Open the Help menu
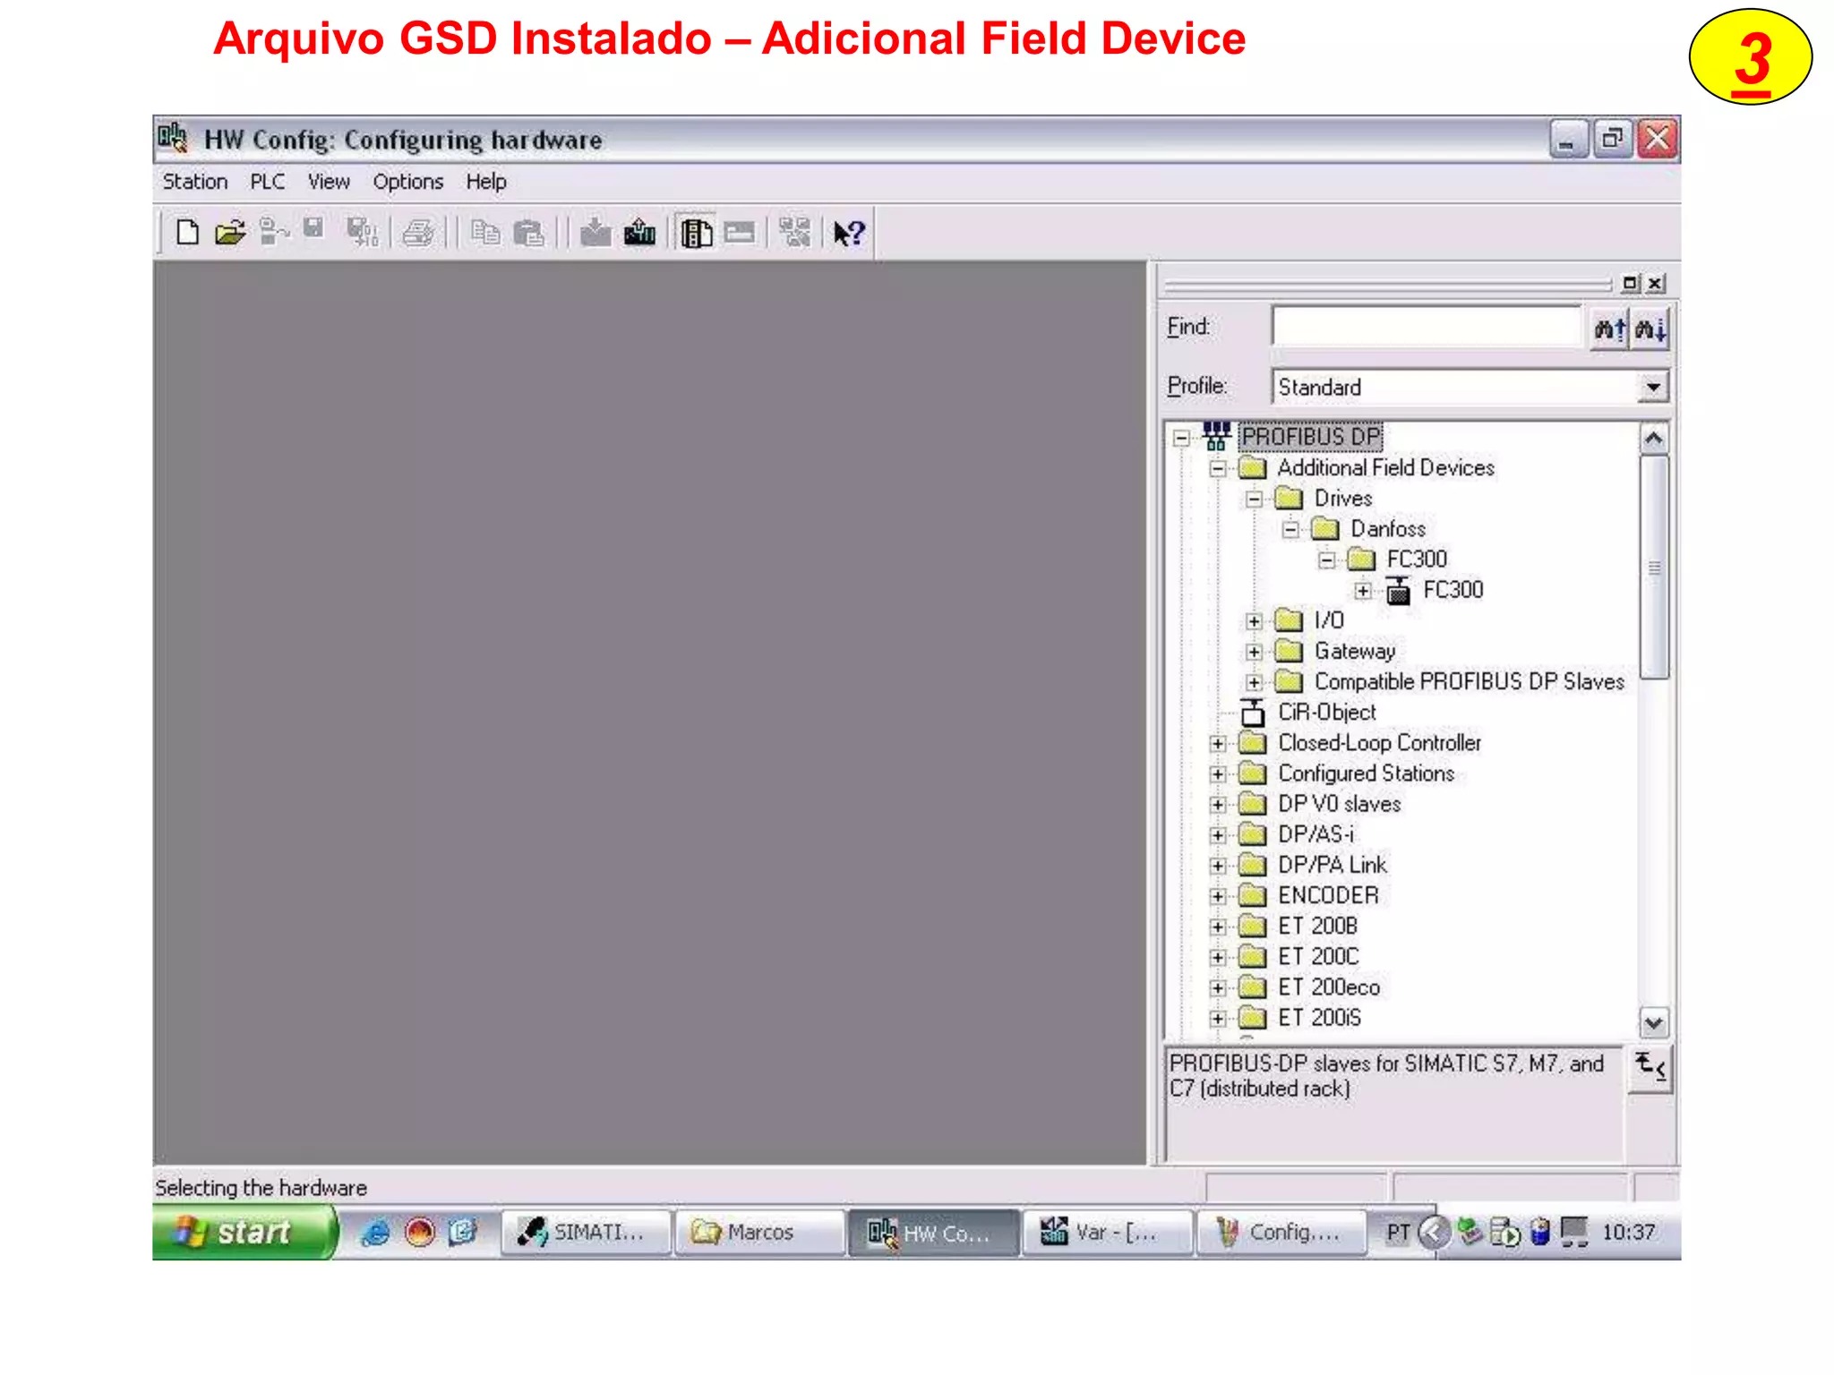The image size is (1834, 1375). click(486, 182)
